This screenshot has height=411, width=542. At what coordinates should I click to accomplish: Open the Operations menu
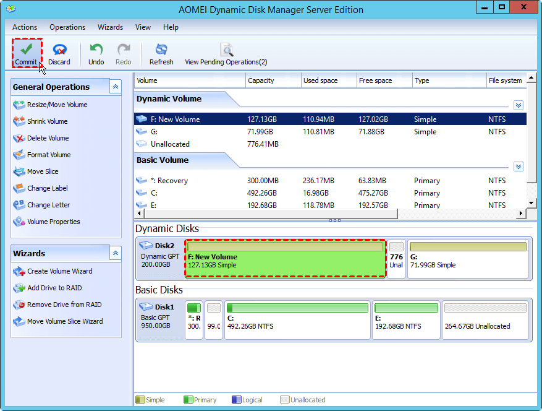(x=67, y=27)
